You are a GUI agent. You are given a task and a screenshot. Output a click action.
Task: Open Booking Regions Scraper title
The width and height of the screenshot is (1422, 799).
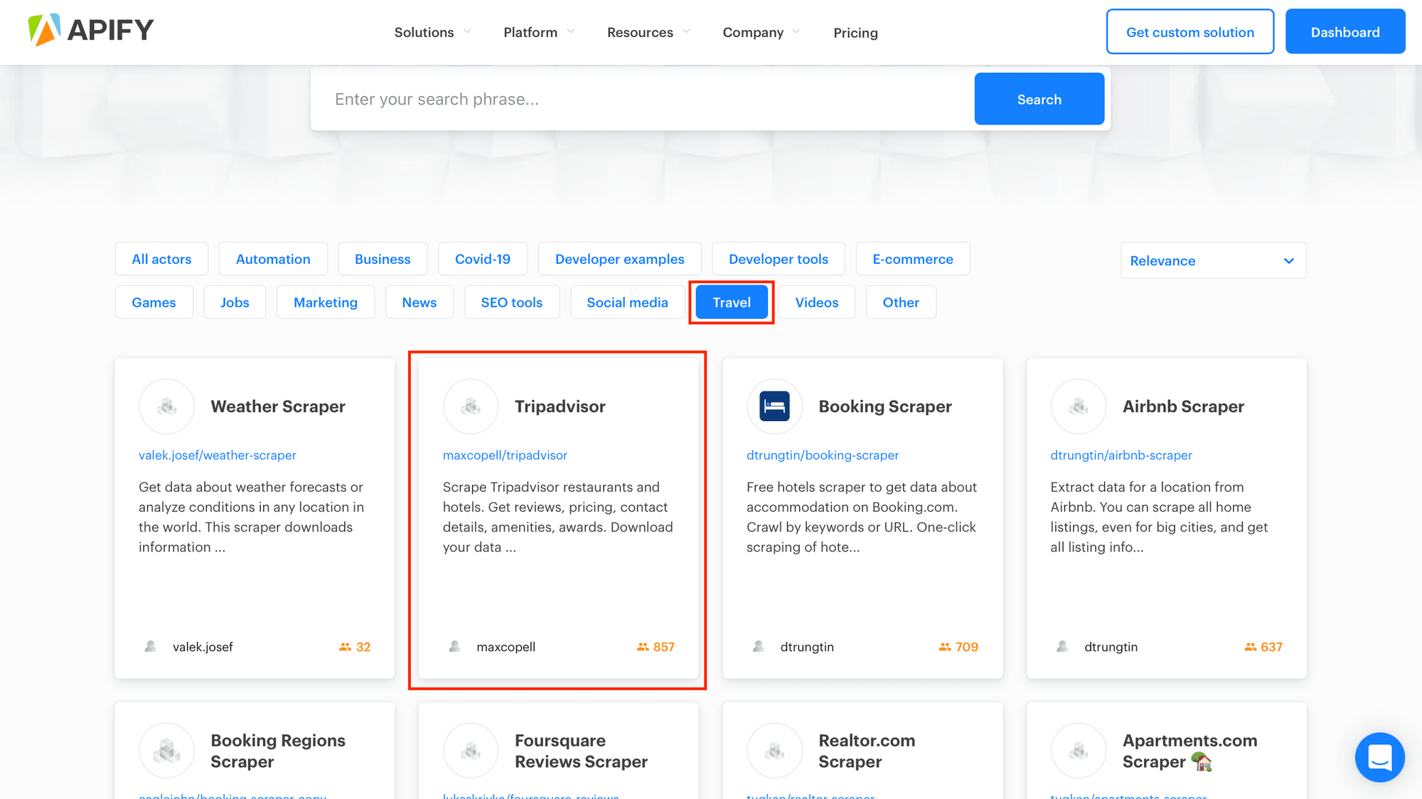278,751
